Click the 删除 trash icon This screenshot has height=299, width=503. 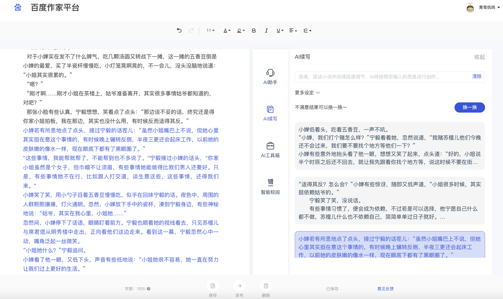click(266, 286)
